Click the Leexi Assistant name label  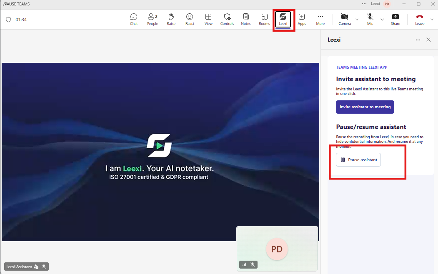[19, 267]
